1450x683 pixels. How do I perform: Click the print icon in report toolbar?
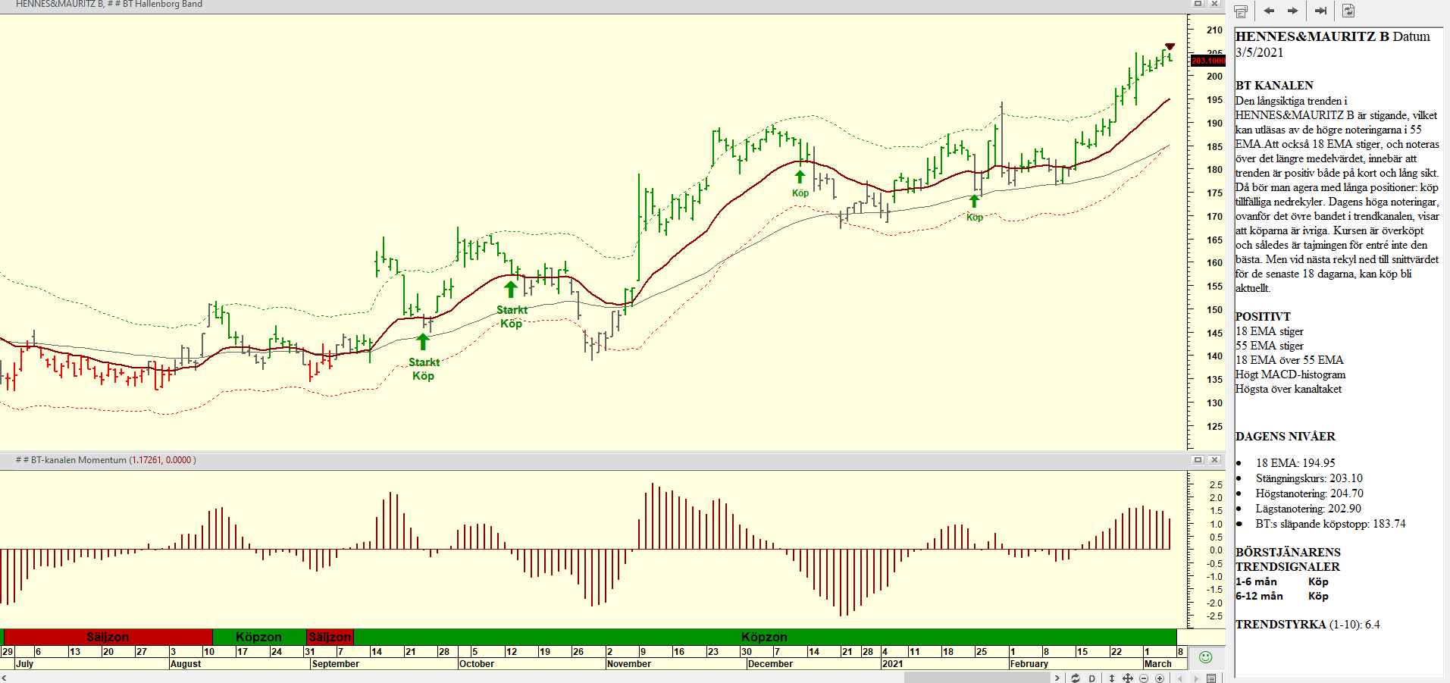coord(1241,11)
